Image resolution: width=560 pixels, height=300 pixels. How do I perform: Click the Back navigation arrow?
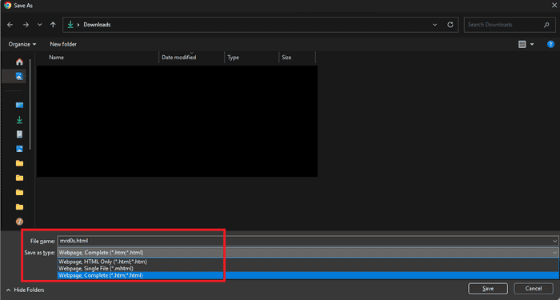[10, 25]
